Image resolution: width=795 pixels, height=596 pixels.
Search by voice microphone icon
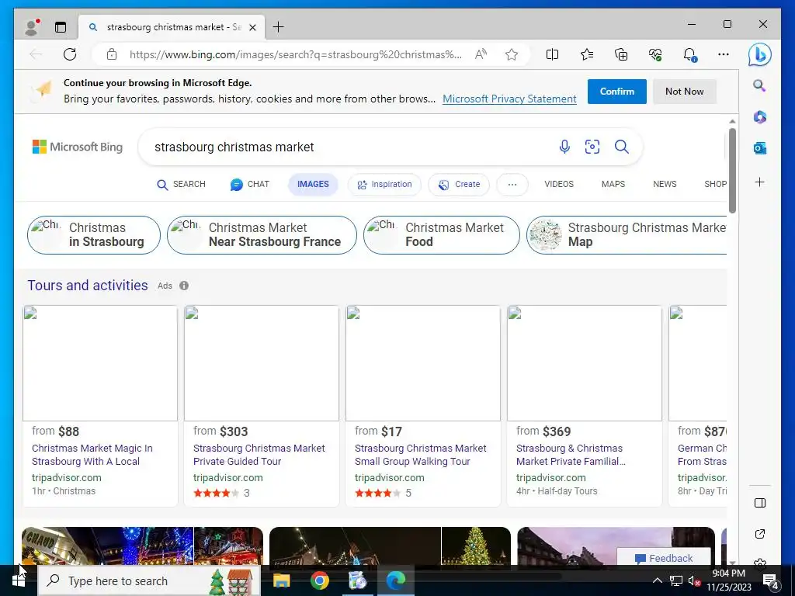tap(564, 147)
